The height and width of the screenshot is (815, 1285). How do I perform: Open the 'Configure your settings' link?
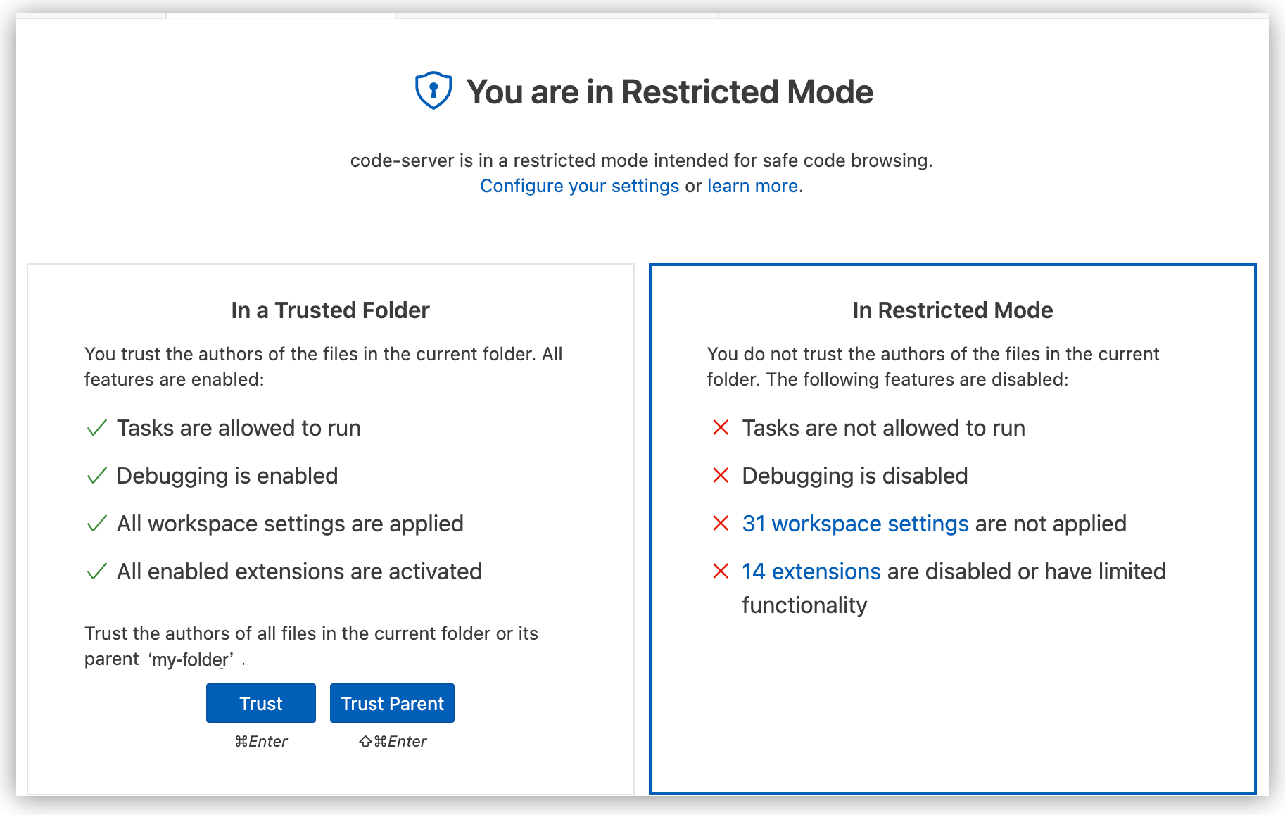click(x=579, y=186)
